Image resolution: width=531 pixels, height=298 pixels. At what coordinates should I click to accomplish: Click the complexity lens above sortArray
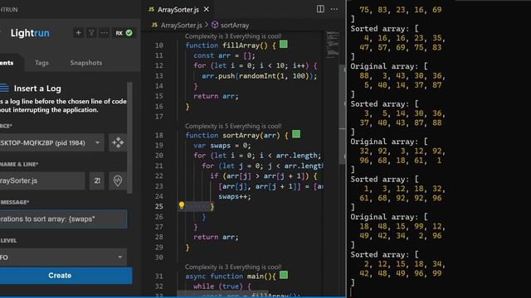tap(233, 126)
